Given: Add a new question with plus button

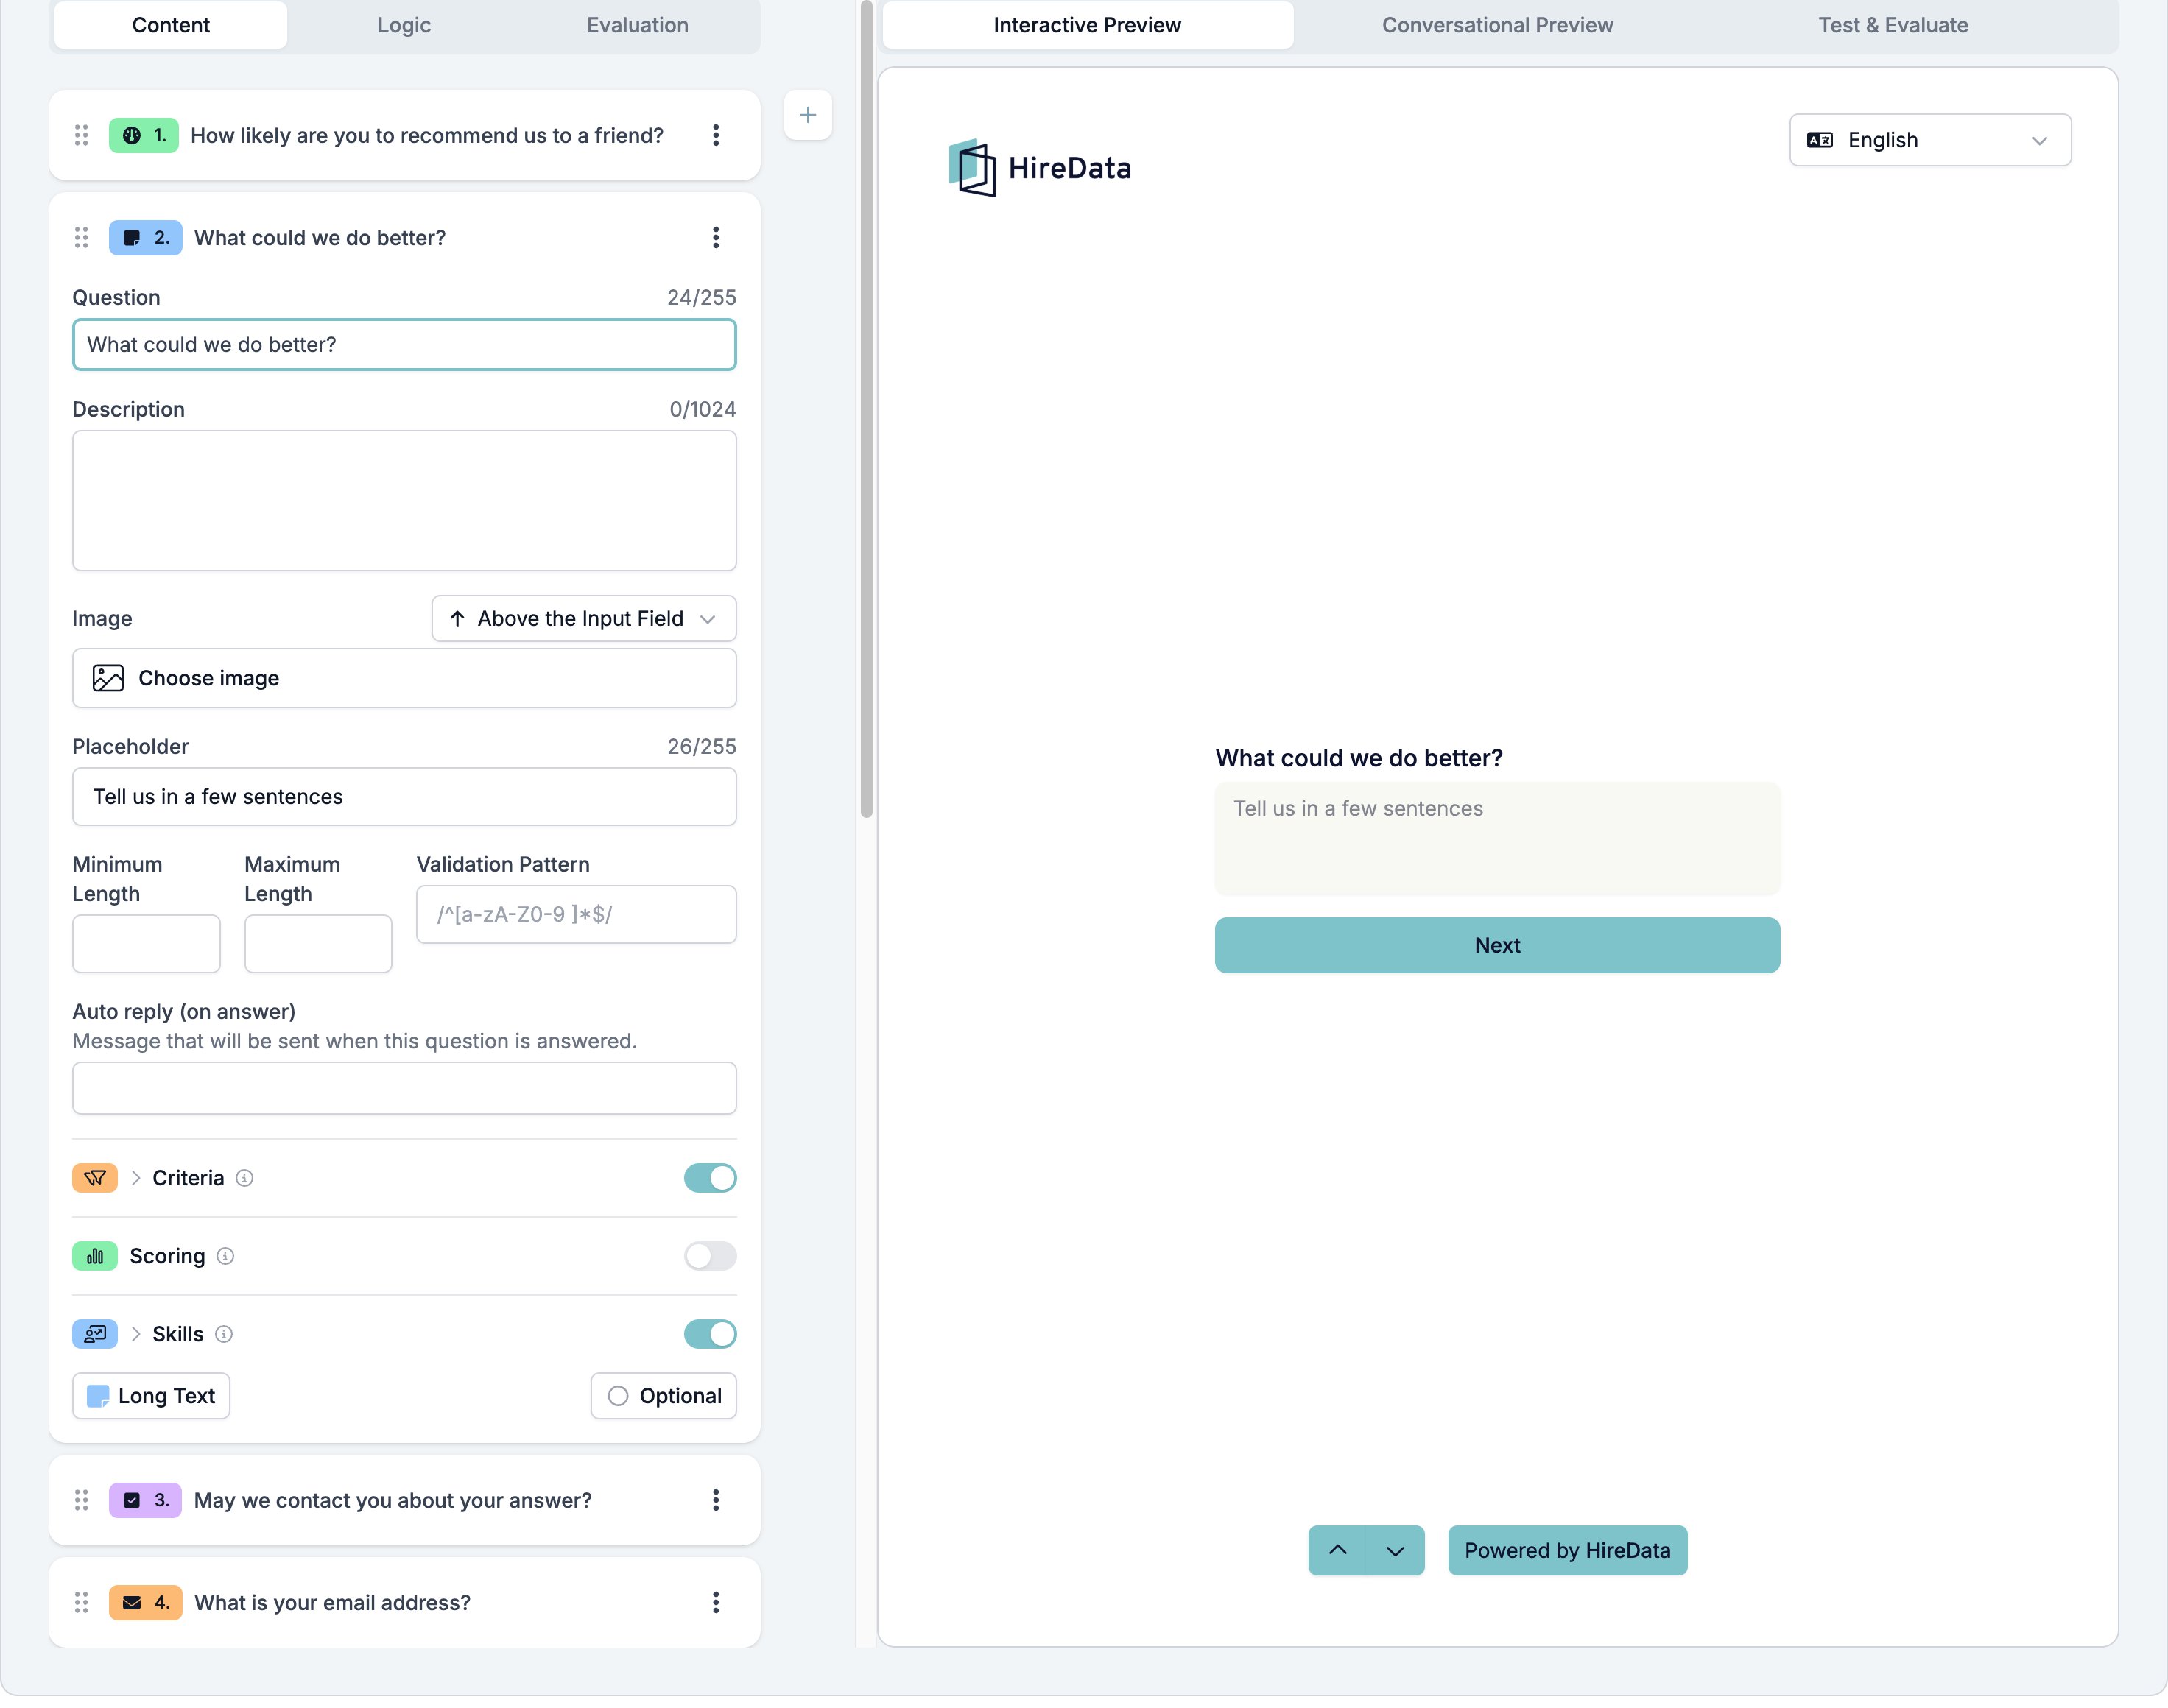Looking at the screenshot, I should coord(808,115).
